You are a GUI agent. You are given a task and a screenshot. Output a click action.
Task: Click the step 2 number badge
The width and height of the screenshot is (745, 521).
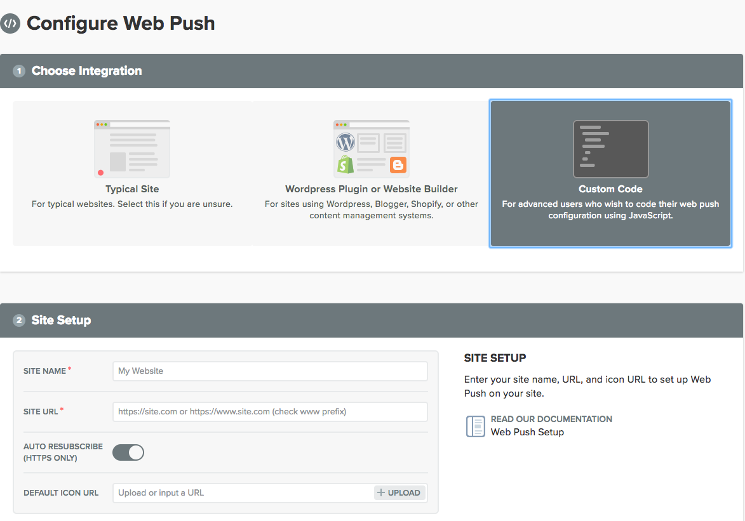pos(19,320)
